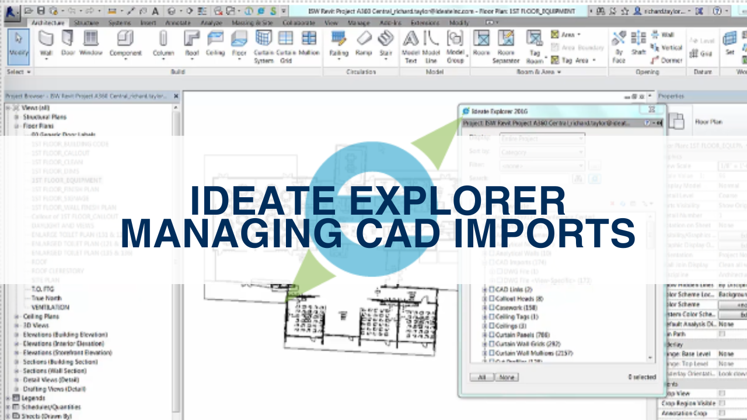Click the Dormer opening tool

(x=666, y=60)
